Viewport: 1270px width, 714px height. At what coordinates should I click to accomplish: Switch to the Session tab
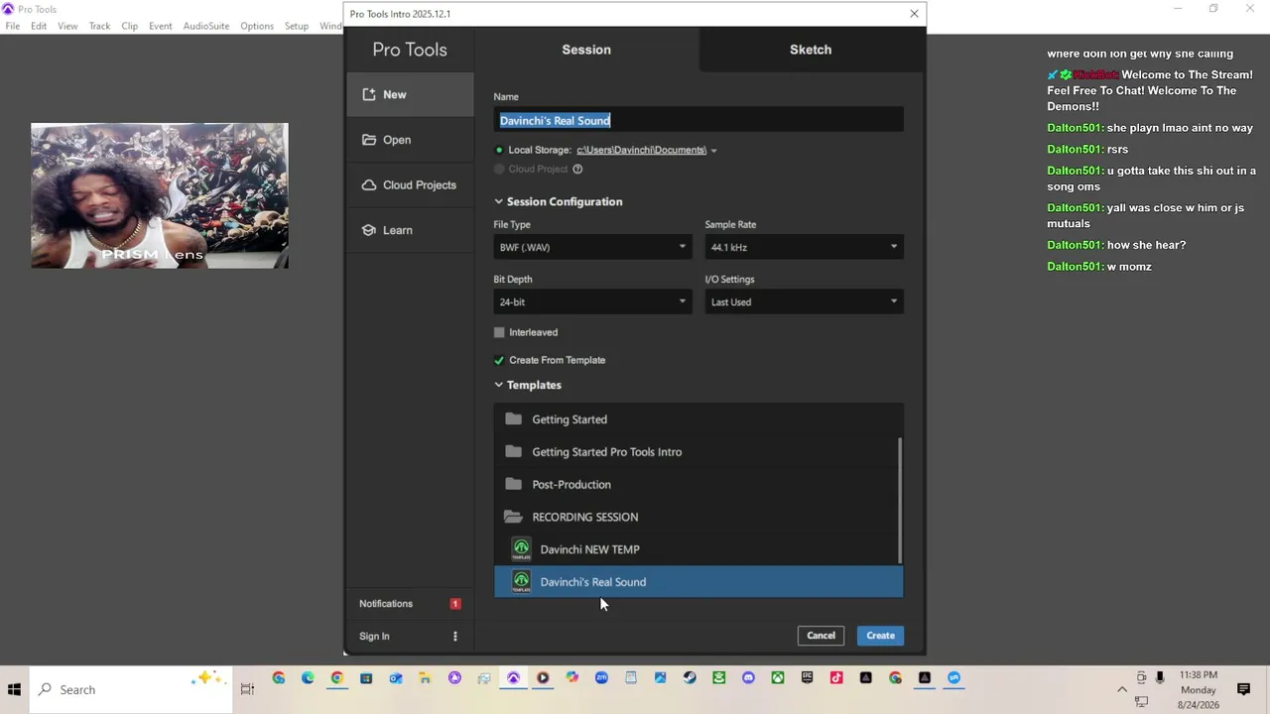click(586, 50)
